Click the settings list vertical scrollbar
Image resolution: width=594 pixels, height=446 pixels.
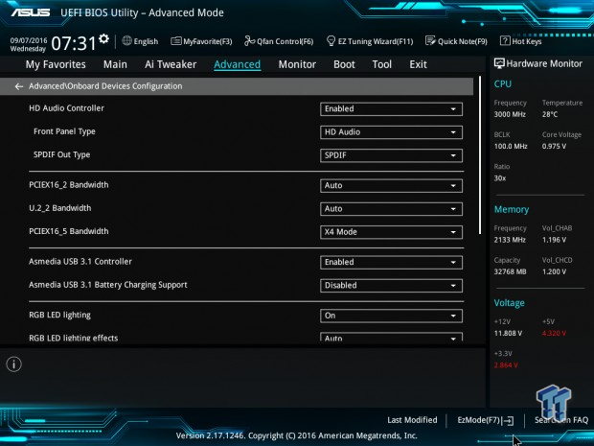(x=480, y=154)
